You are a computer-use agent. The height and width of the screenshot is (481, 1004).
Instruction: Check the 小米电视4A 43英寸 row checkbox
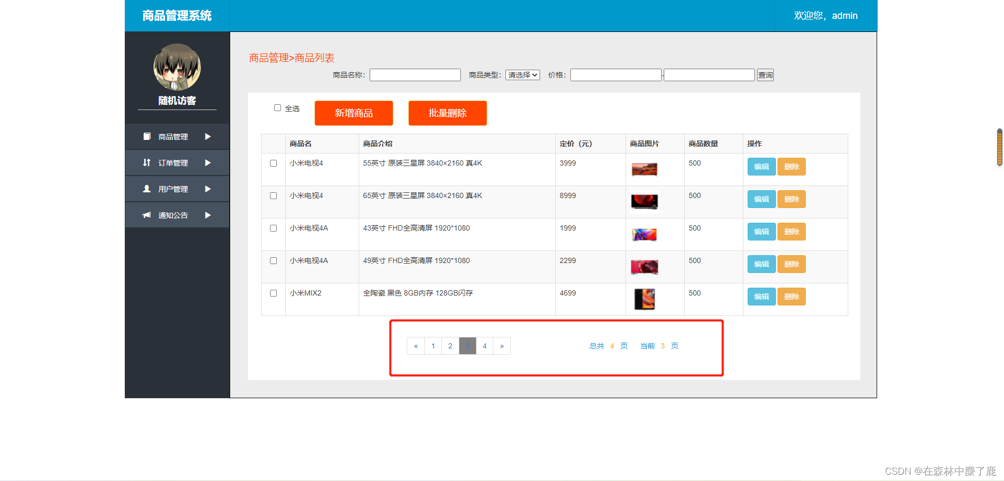(273, 228)
